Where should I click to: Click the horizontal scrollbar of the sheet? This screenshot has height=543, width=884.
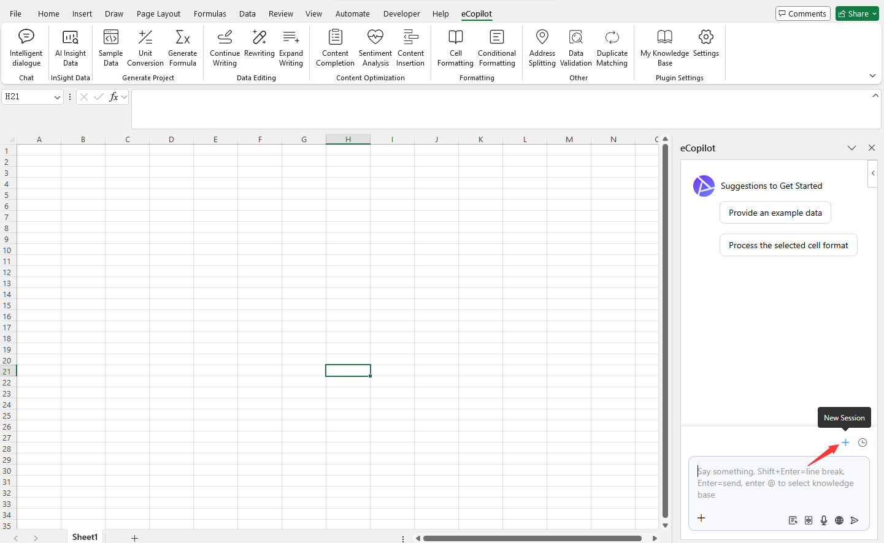coord(532,538)
